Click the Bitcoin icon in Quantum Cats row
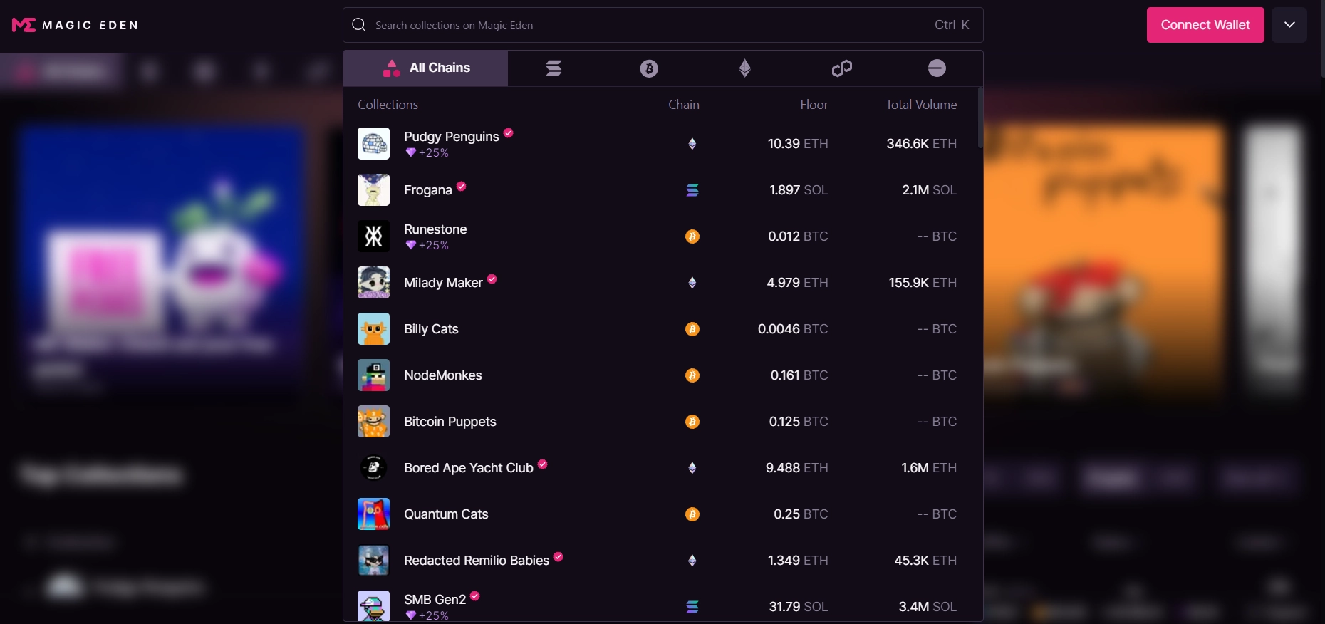 point(692,514)
